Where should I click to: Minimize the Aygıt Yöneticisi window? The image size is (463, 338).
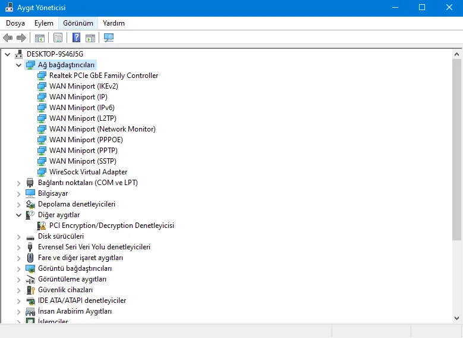395,7
